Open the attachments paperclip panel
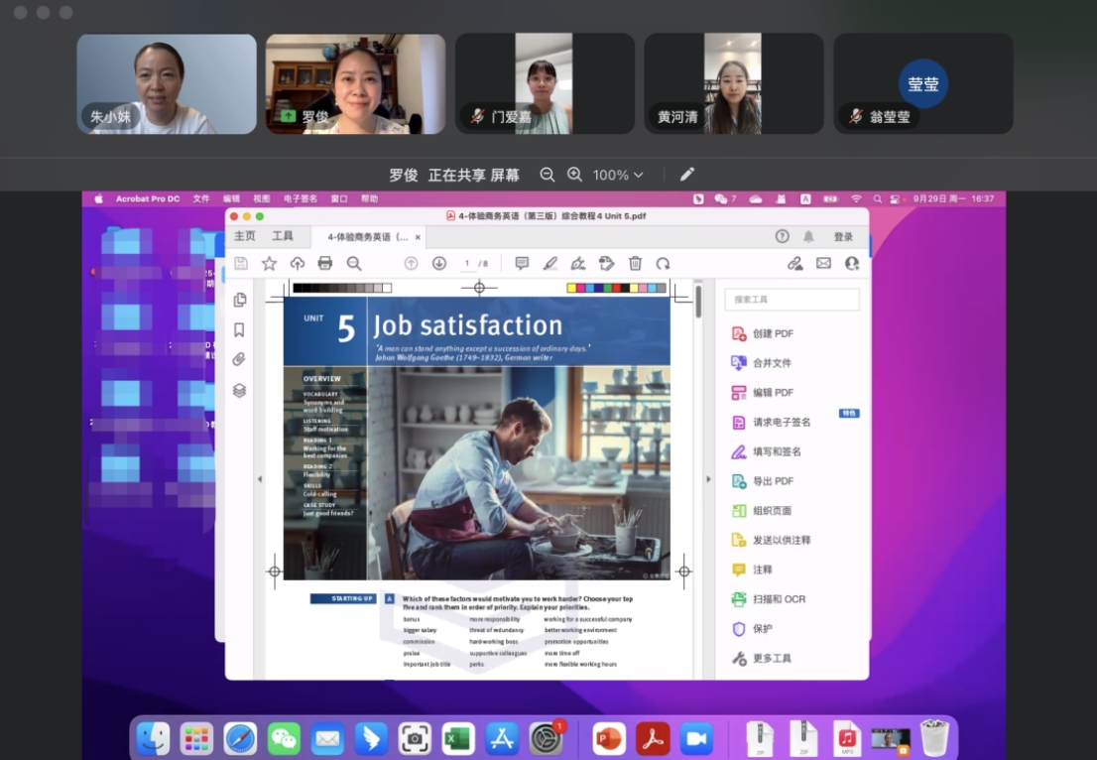This screenshot has width=1097, height=760. pos(239,359)
